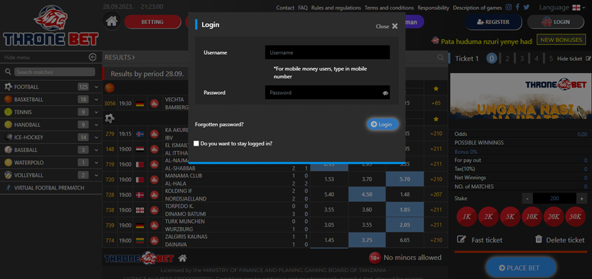Click basketball sport icon in results list
The height and width of the screenshot is (279, 592).
[x=109, y=88]
